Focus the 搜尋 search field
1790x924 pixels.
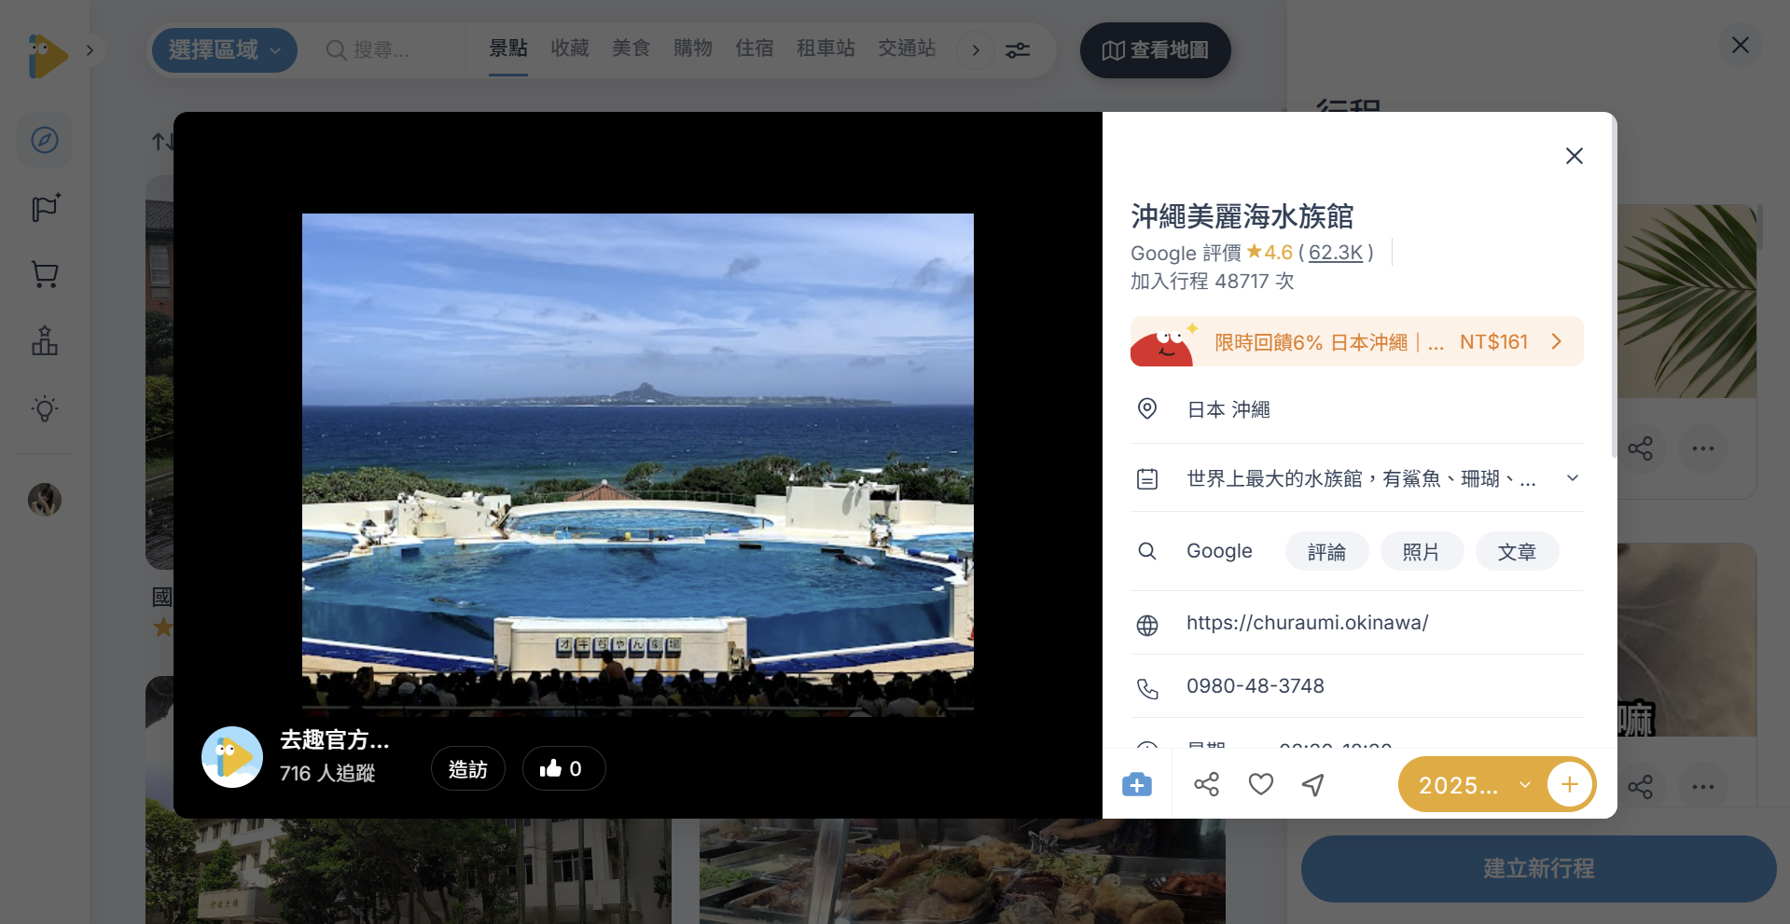(x=390, y=50)
